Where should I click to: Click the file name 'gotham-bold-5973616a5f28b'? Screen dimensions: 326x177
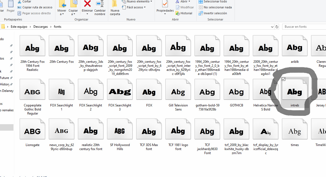click(x=208, y=107)
